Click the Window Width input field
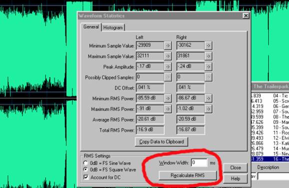The height and width of the screenshot is (188, 289). tap(199, 162)
